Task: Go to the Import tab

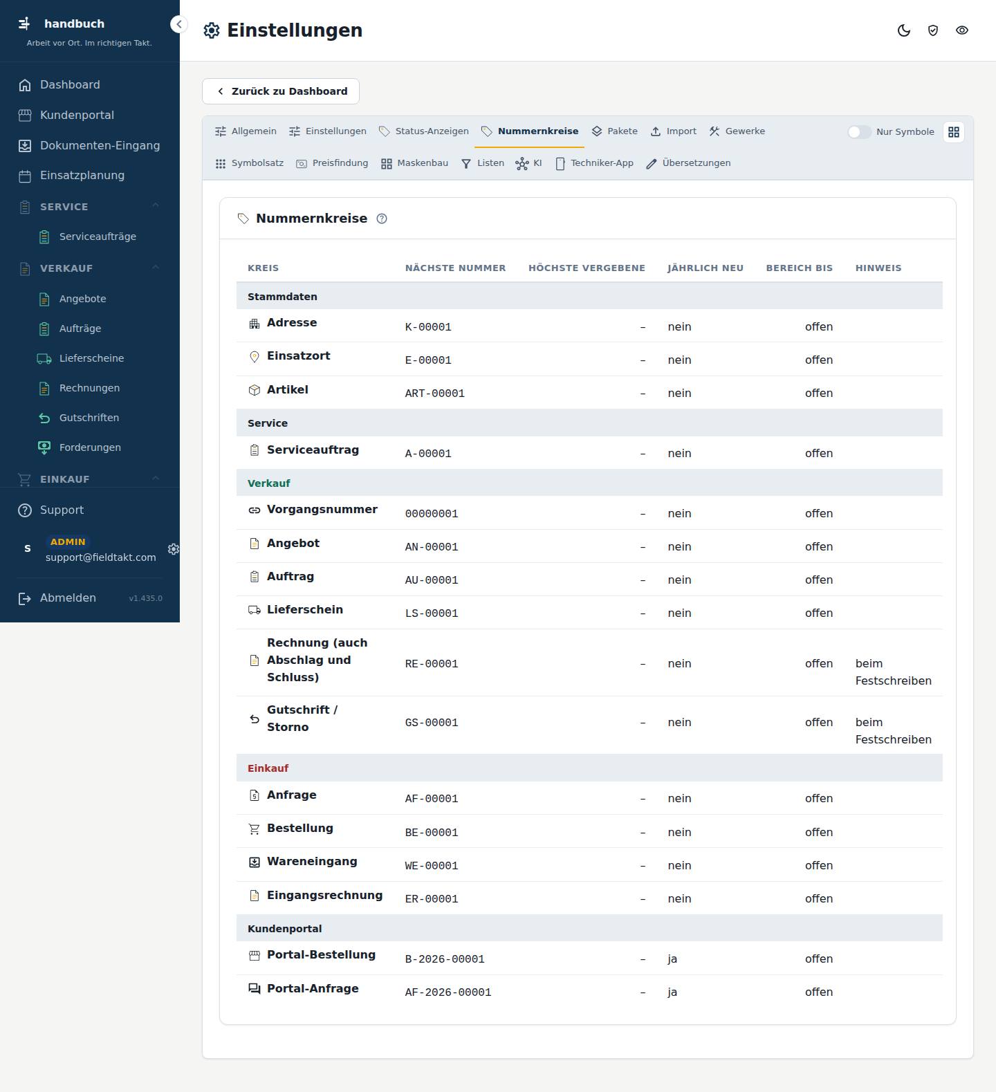Action: (673, 131)
